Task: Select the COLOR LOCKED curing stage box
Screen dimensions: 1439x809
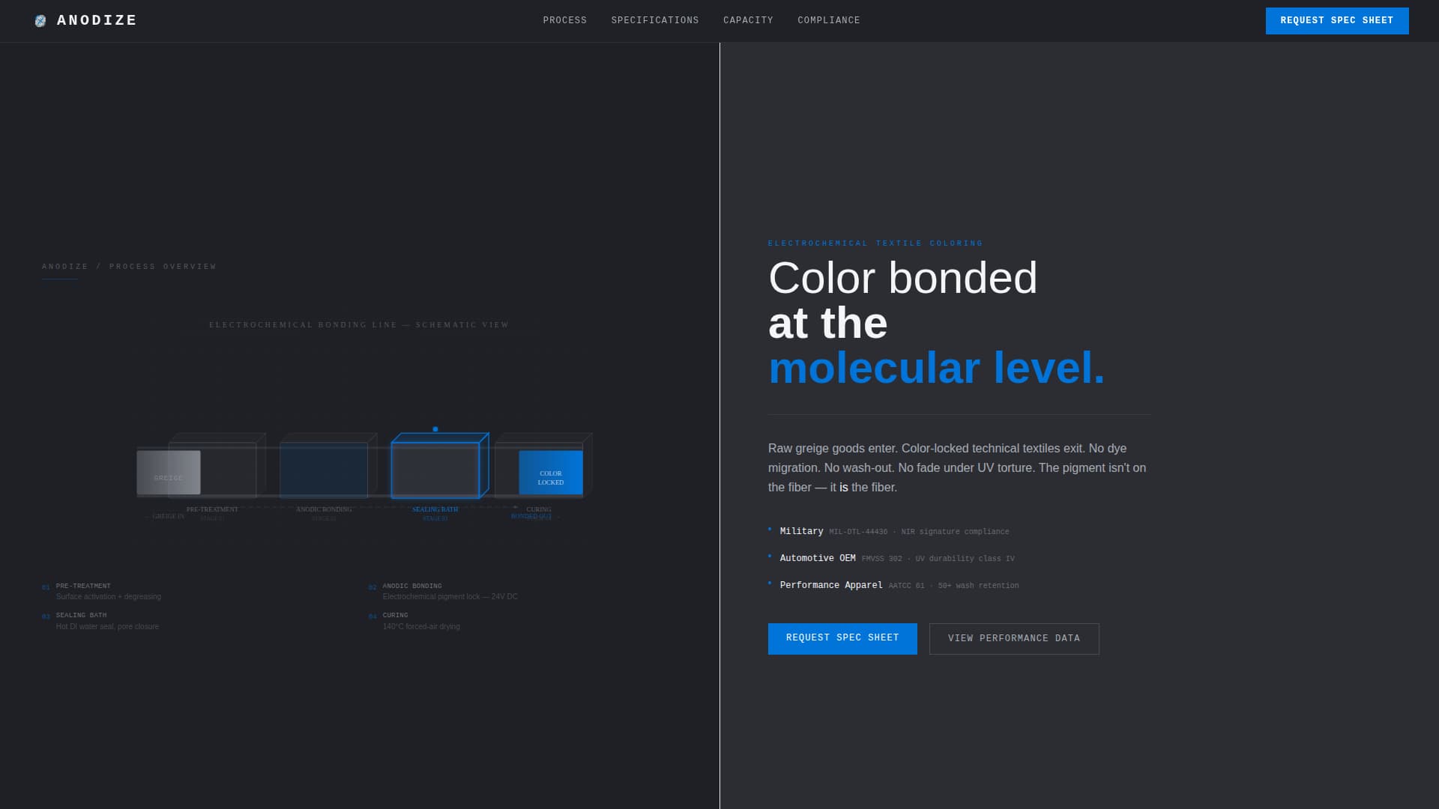Action: point(552,473)
